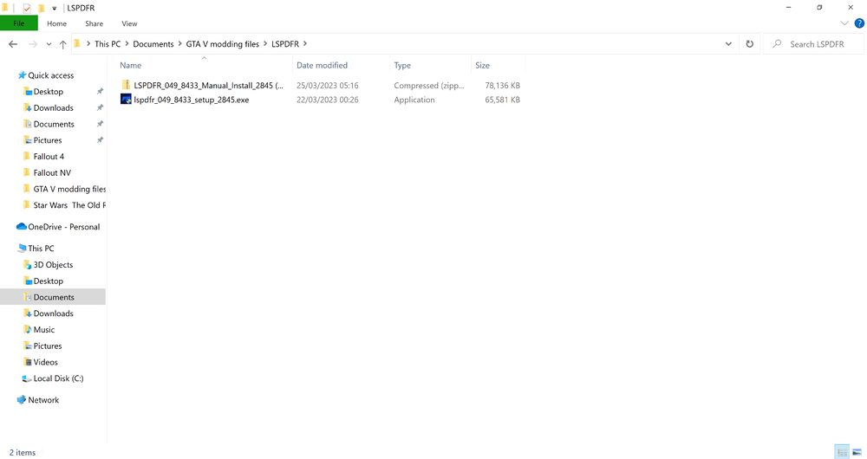Switch to the Share ribbon tab

click(x=94, y=23)
